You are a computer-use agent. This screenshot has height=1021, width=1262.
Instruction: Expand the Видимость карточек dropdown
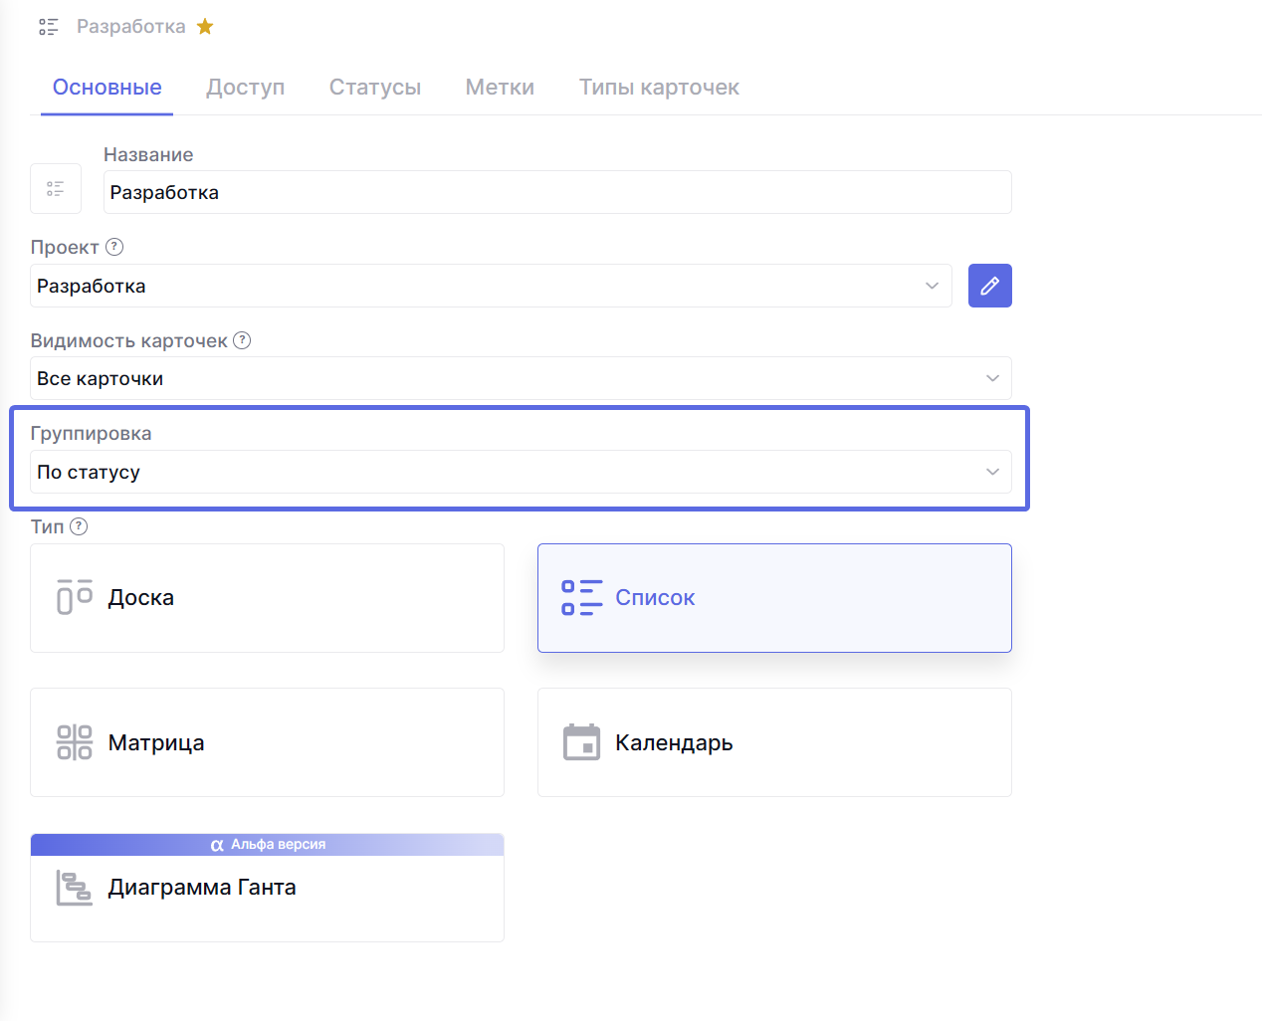click(x=521, y=378)
